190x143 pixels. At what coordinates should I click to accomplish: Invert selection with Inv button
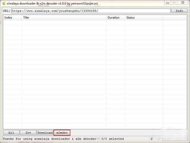click(x=28, y=133)
